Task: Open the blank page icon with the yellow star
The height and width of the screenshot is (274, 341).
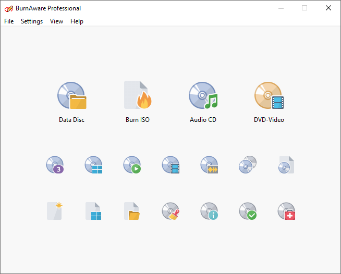Action: coord(55,211)
